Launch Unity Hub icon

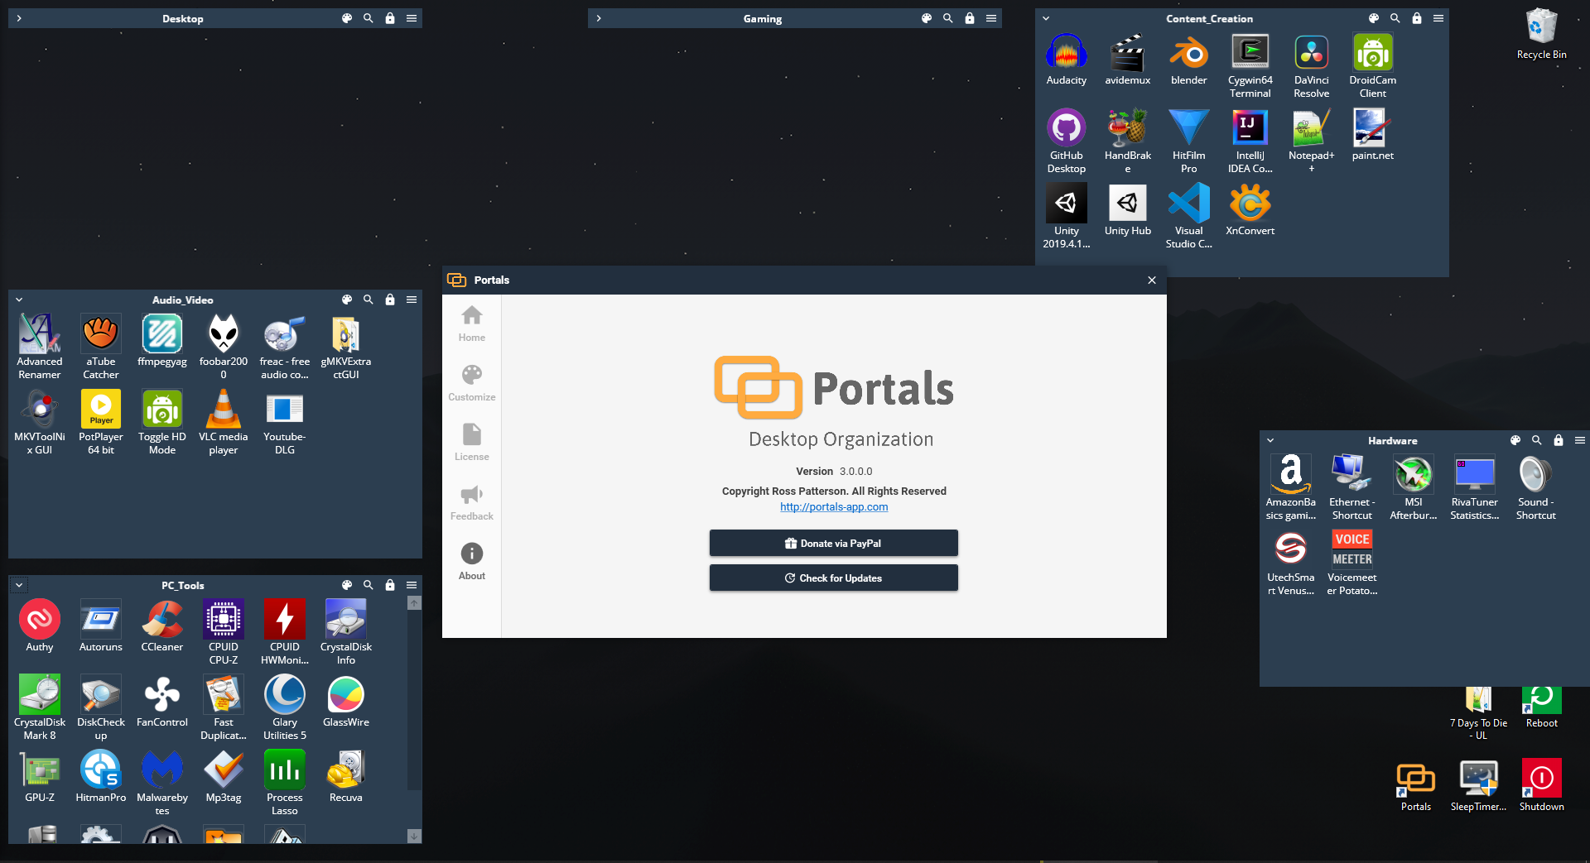pos(1127,210)
